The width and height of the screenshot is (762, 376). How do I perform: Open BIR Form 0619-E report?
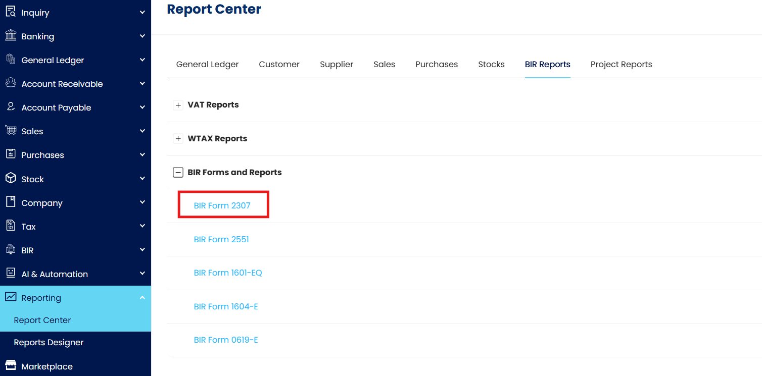(226, 340)
